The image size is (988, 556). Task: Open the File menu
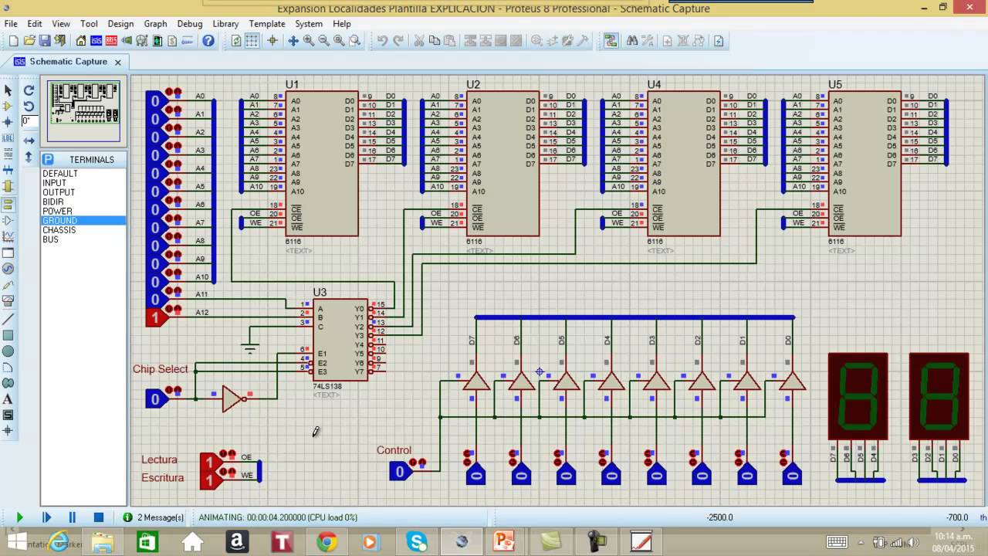click(11, 24)
